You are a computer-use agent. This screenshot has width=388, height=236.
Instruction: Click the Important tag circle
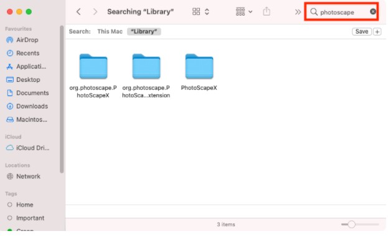click(x=9, y=218)
